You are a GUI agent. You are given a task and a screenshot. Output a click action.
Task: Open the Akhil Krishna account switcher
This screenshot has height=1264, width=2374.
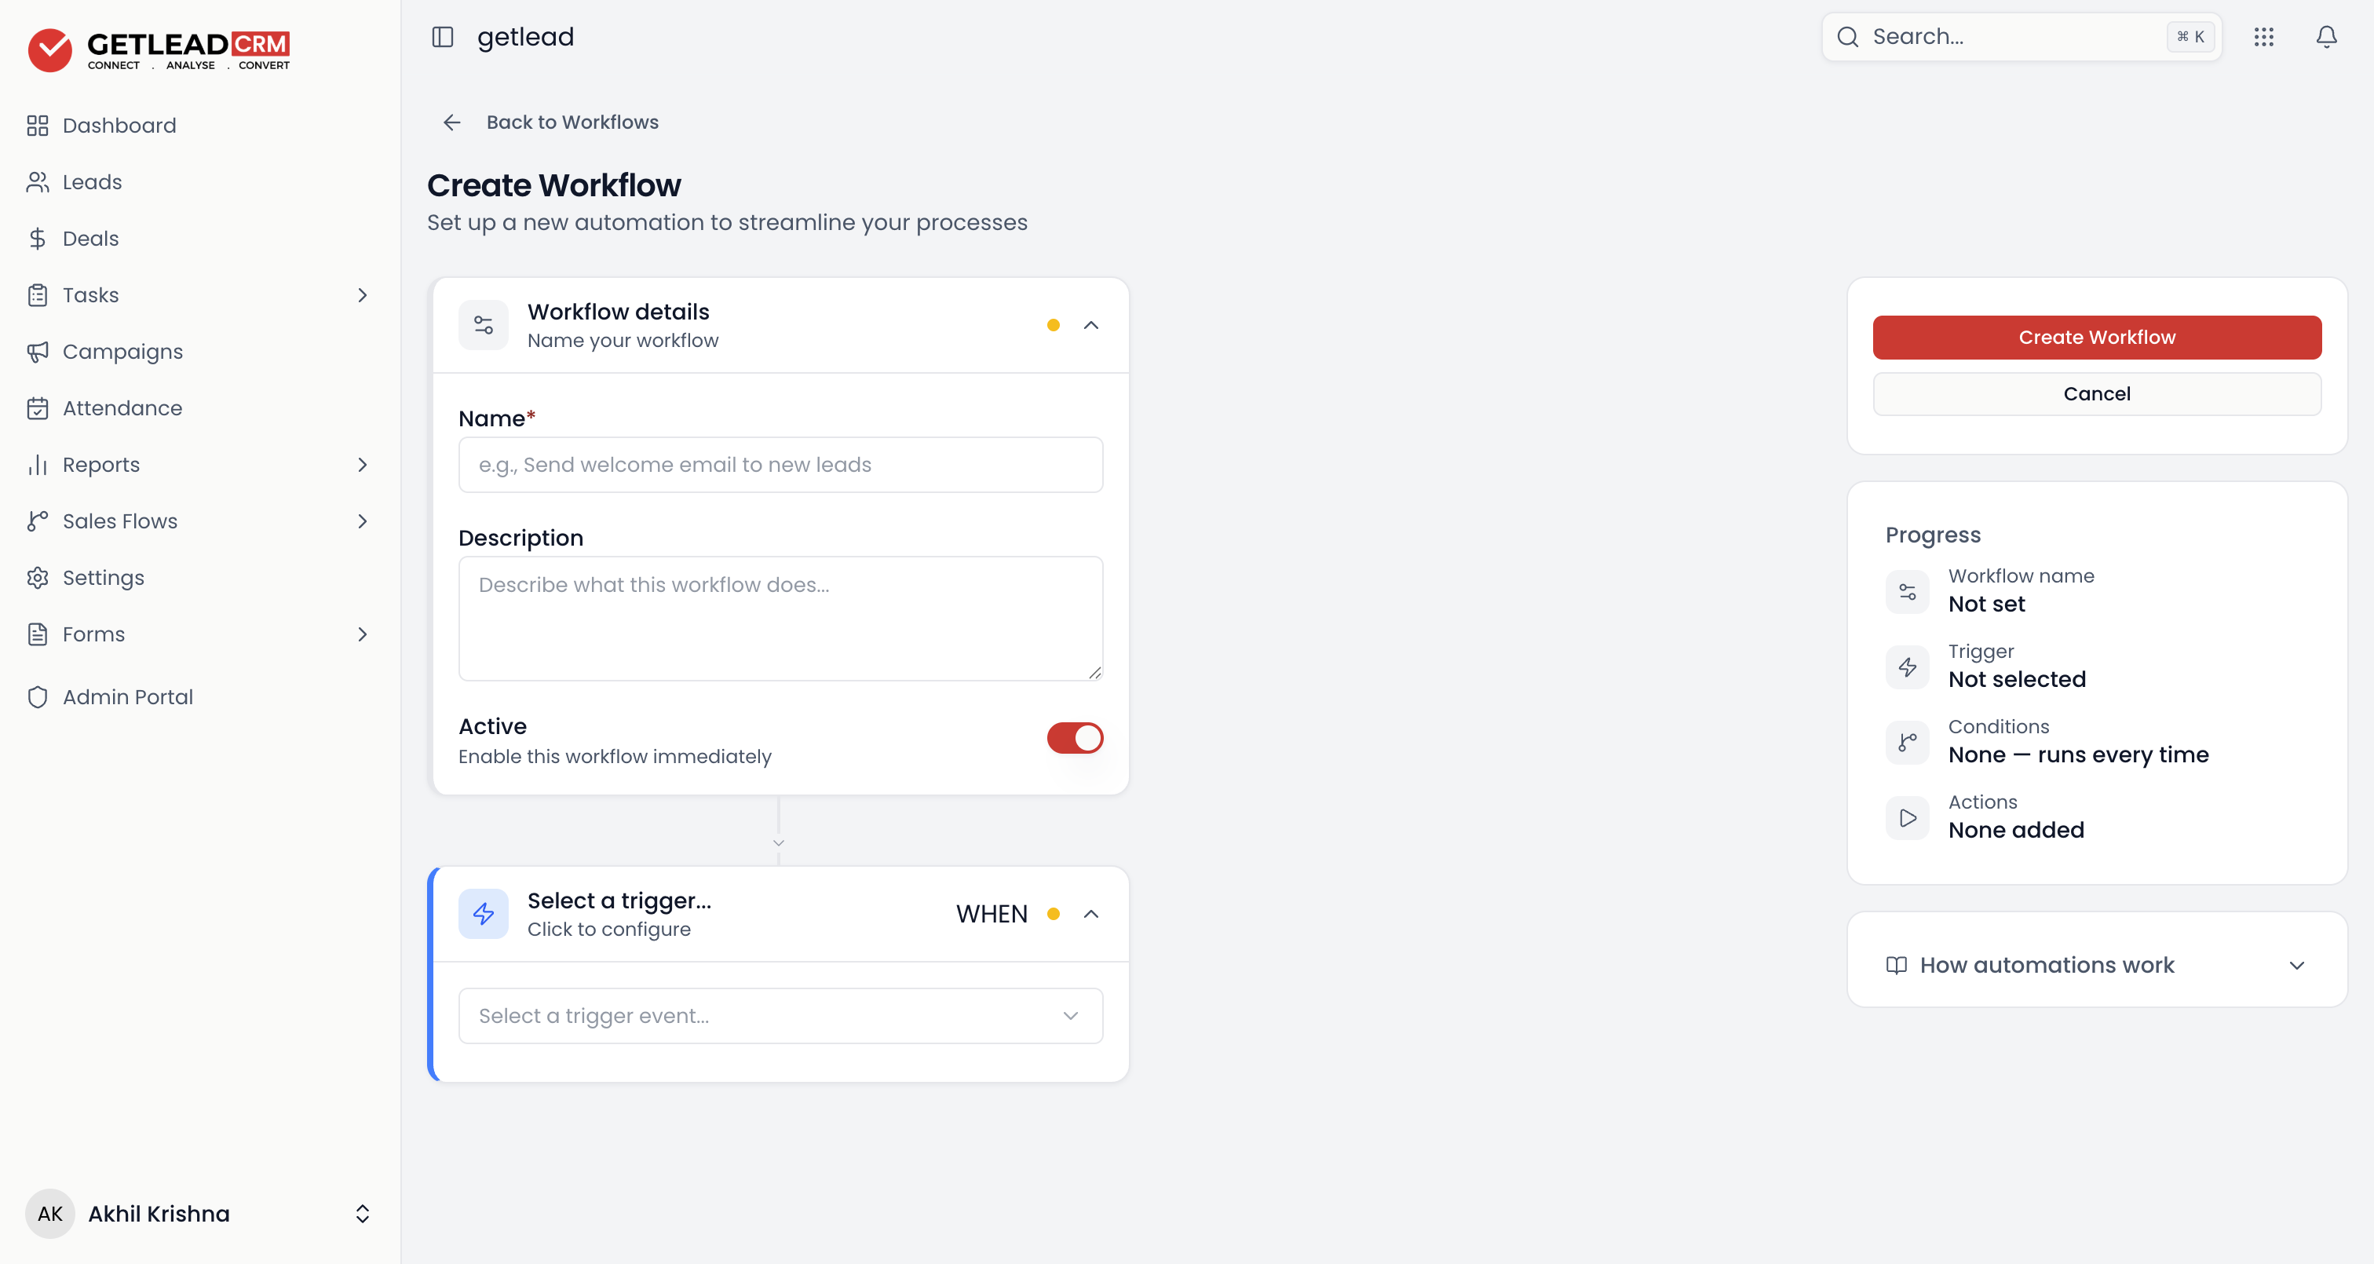(199, 1213)
